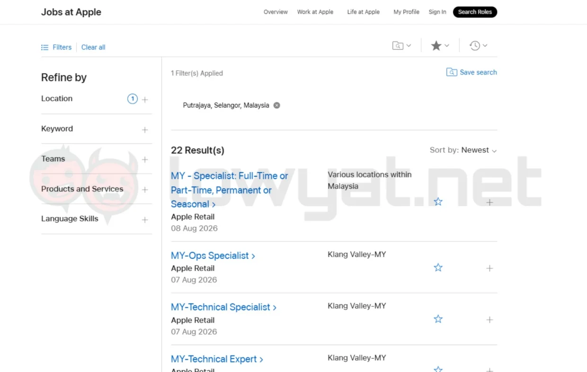
Task: Expand the Keyword filter section
Action: click(145, 130)
